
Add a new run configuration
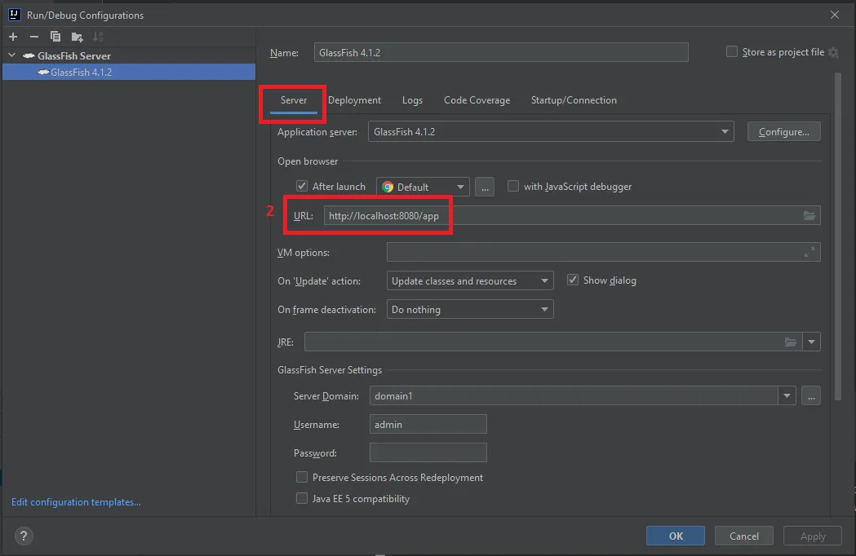point(13,37)
